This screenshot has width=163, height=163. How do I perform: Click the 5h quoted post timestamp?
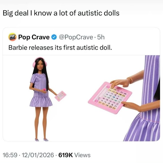pos(101,37)
